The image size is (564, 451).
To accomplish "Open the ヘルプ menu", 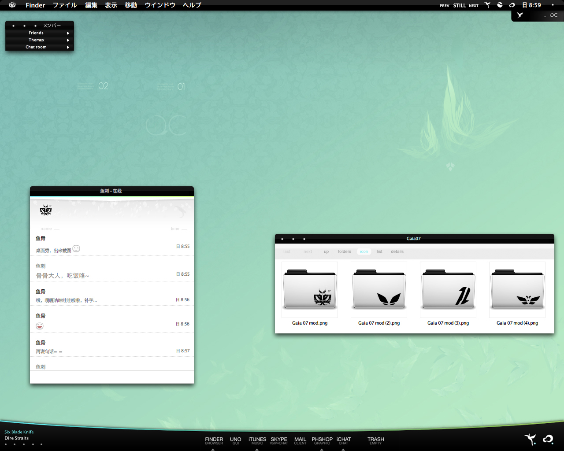I will [x=192, y=5].
